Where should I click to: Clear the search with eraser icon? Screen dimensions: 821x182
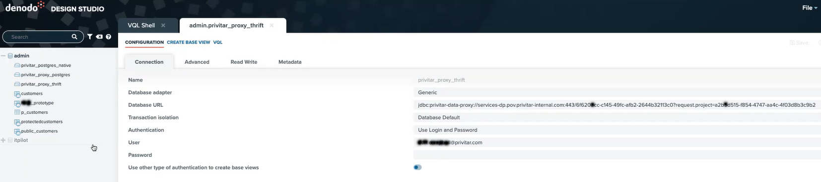click(x=99, y=37)
